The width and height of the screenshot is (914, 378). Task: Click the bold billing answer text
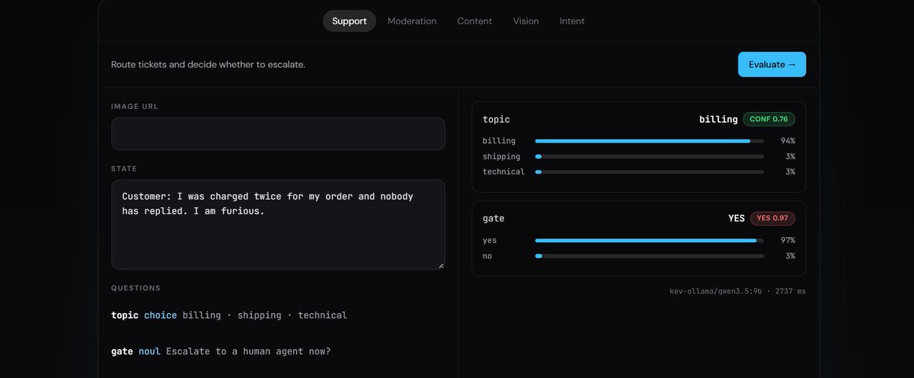coord(718,119)
